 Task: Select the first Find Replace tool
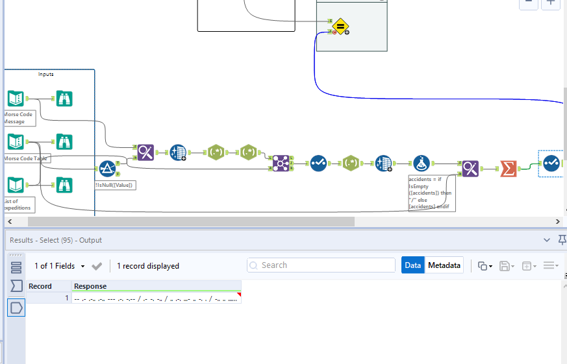(x=145, y=152)
